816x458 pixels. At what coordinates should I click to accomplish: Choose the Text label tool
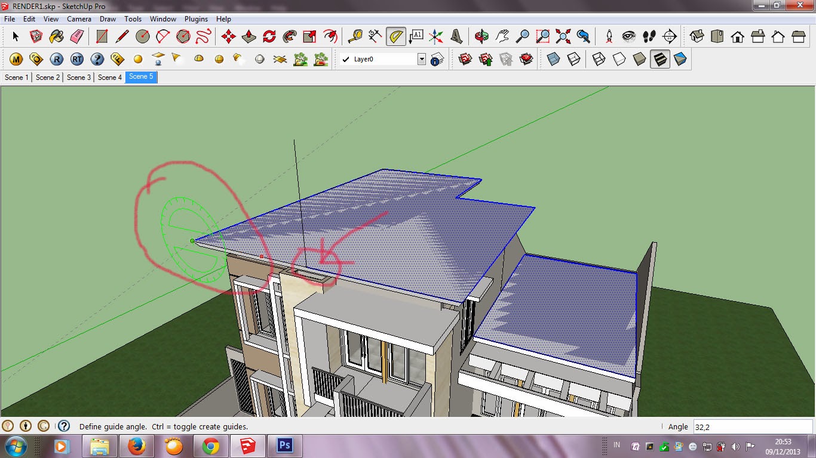click(416, 36)
